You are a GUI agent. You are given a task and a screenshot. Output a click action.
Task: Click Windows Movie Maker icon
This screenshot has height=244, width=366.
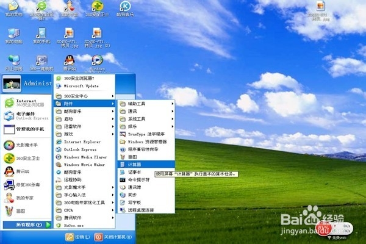coord(59,165)
